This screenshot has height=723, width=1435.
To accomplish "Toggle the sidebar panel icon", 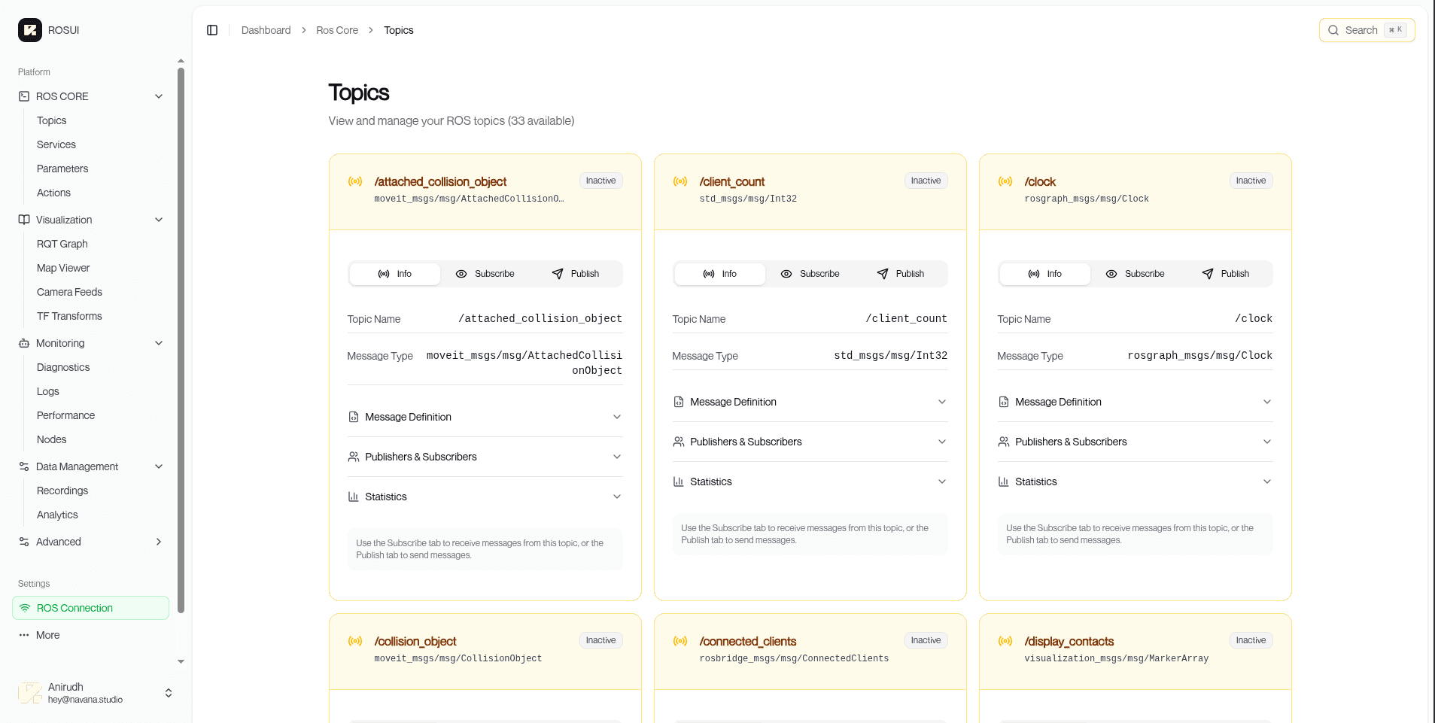I will click(x=212, y=30).
